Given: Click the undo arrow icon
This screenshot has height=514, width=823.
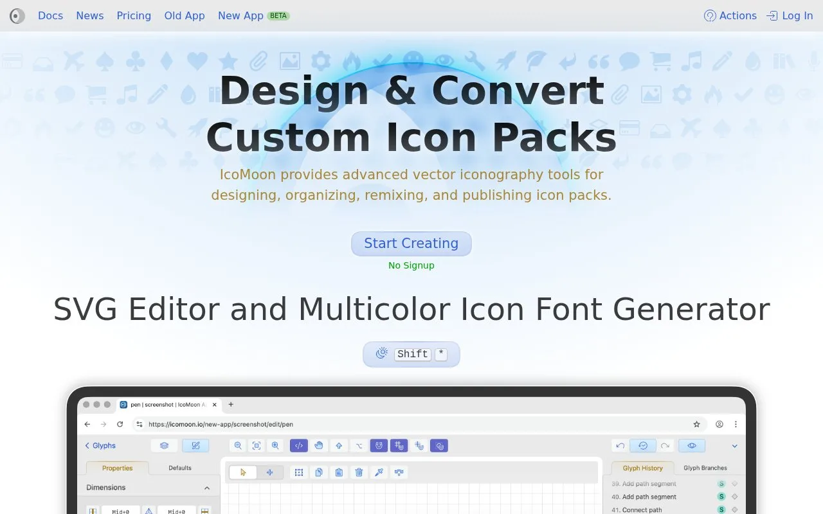Looking at the screenshot, I should (620, 445).
